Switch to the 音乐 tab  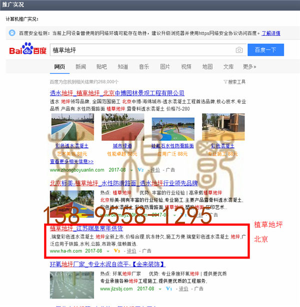pyautogui.click(x=144, y=67)
